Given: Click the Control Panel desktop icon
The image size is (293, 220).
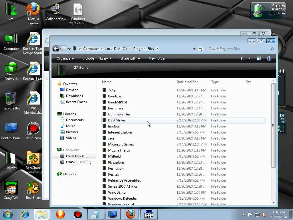Looking at the screenshot, I should coord(11,131).
